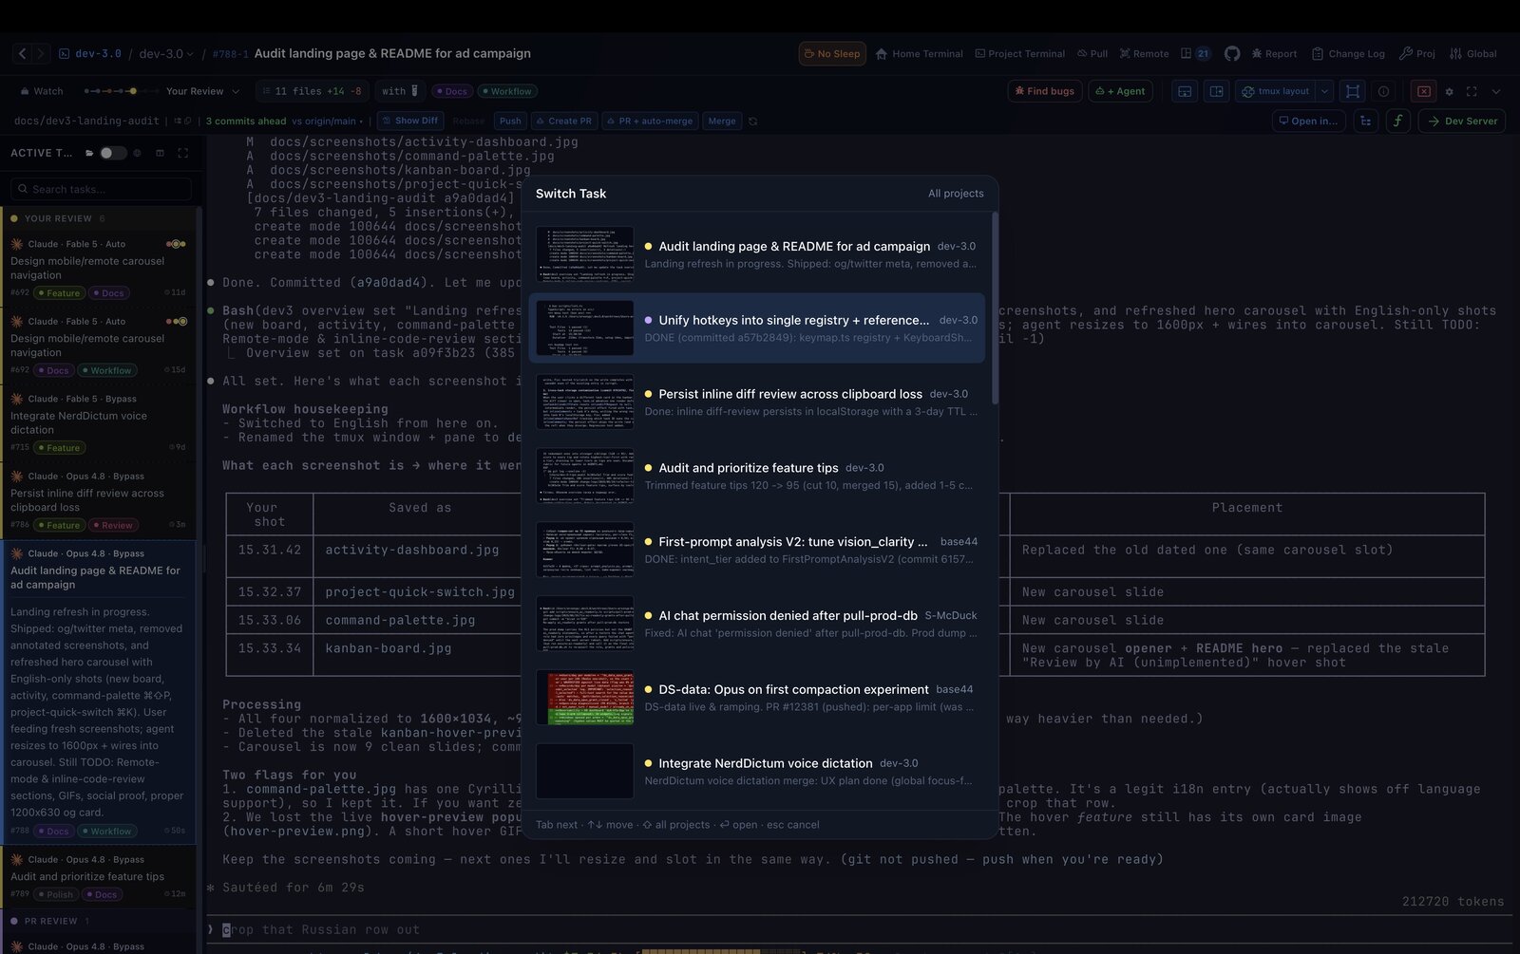Click the columns icon in Active Tasks header
Viewport: 1520px width, 954px height.
(160, 153)
